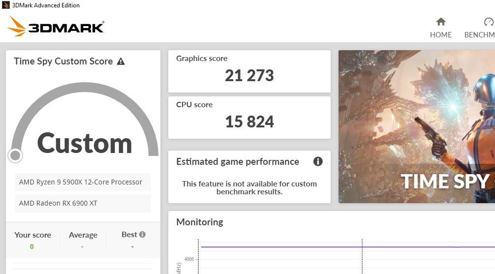Click the Best score label
This screenshot has height=274, width=495.
point(129,235)
